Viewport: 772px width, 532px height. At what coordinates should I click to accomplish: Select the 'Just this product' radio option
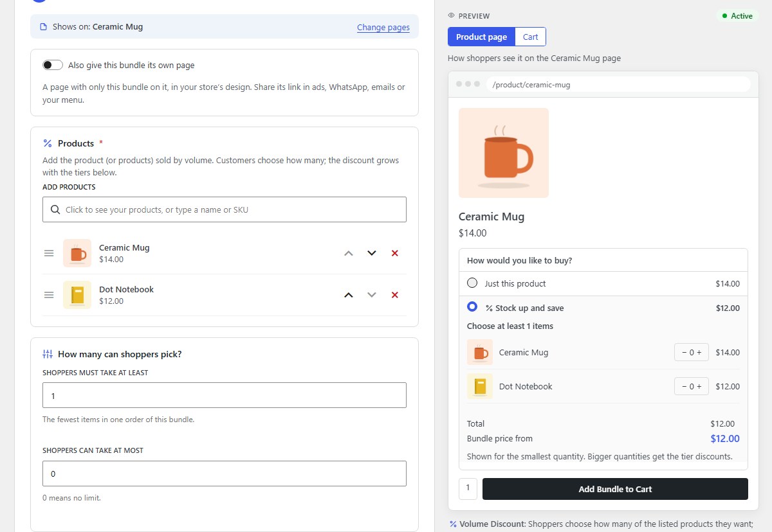pos(472,283)
